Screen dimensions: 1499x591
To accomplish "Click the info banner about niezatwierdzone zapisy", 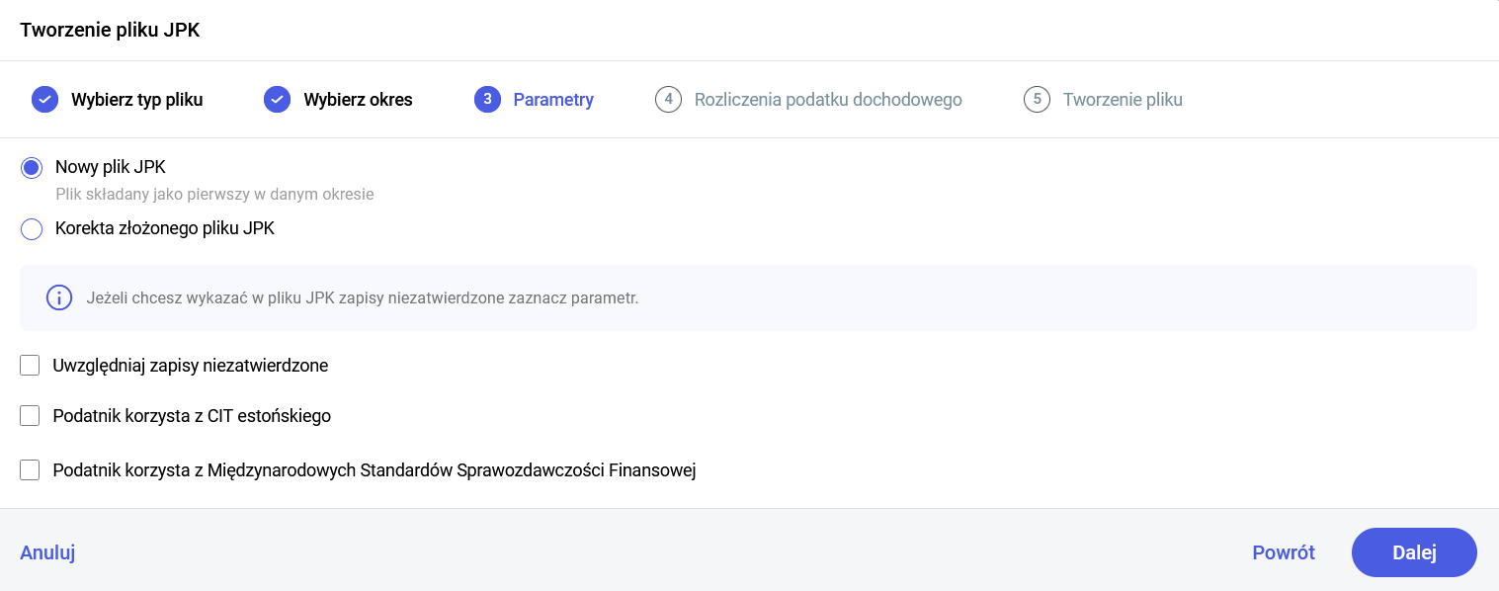I will (x=748, y=297).
